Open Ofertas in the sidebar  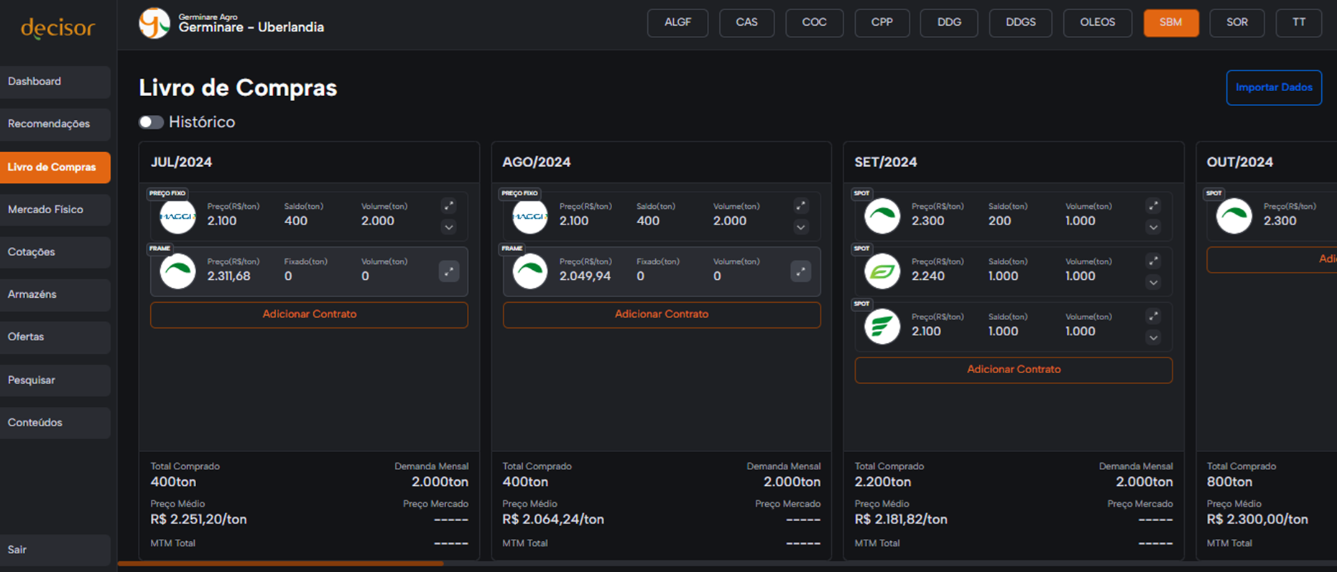click(x=55, y=337)
